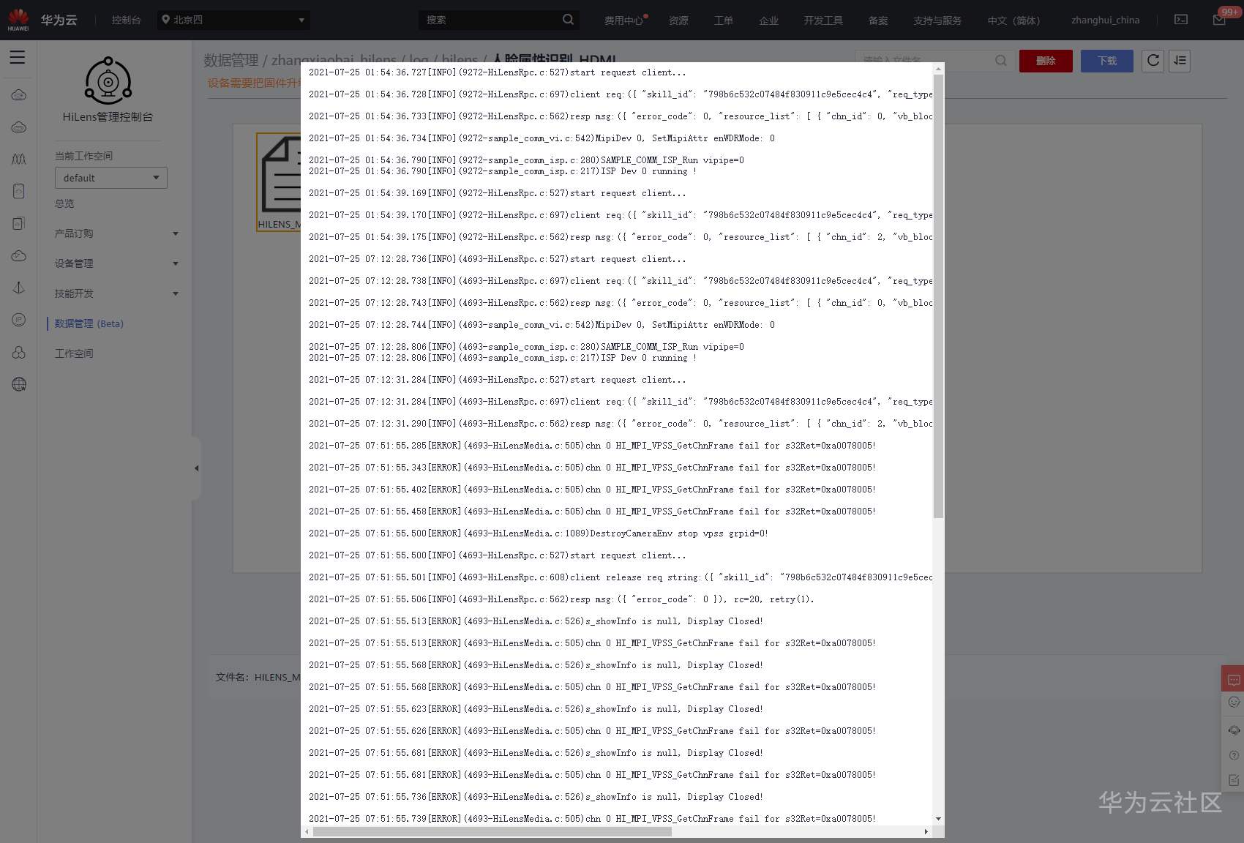Open the red feedback chat widget

pos(1233,680)
